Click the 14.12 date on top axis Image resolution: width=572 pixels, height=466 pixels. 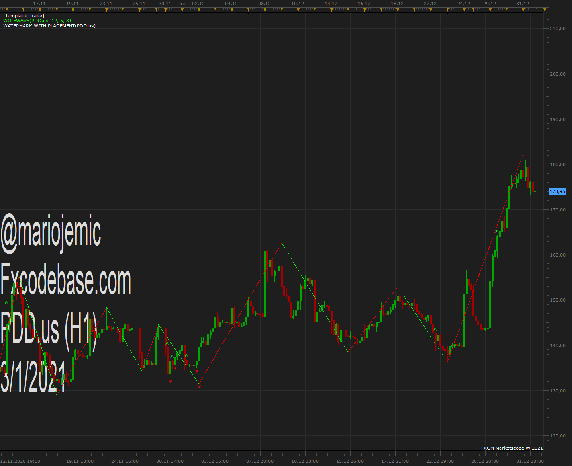(x=331, y=4)
